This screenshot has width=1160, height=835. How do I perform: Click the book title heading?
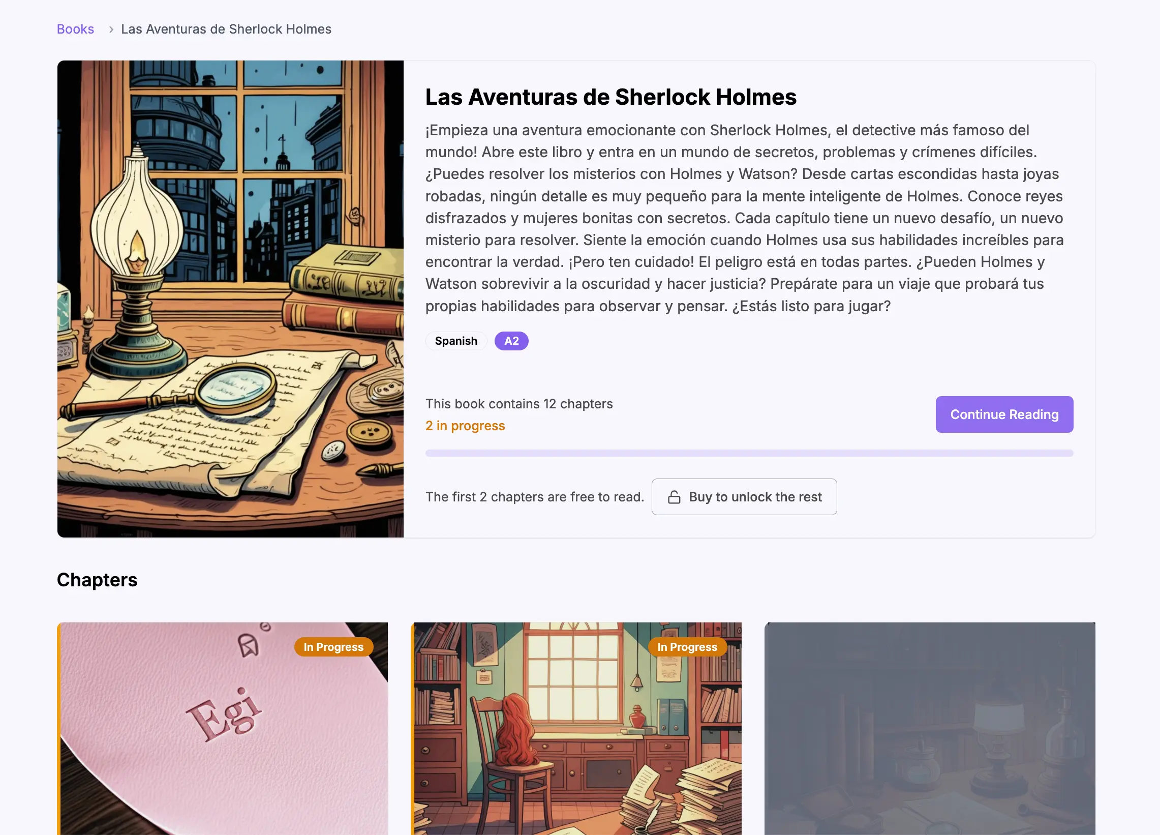pyautogui.click(x=610, y=97)
